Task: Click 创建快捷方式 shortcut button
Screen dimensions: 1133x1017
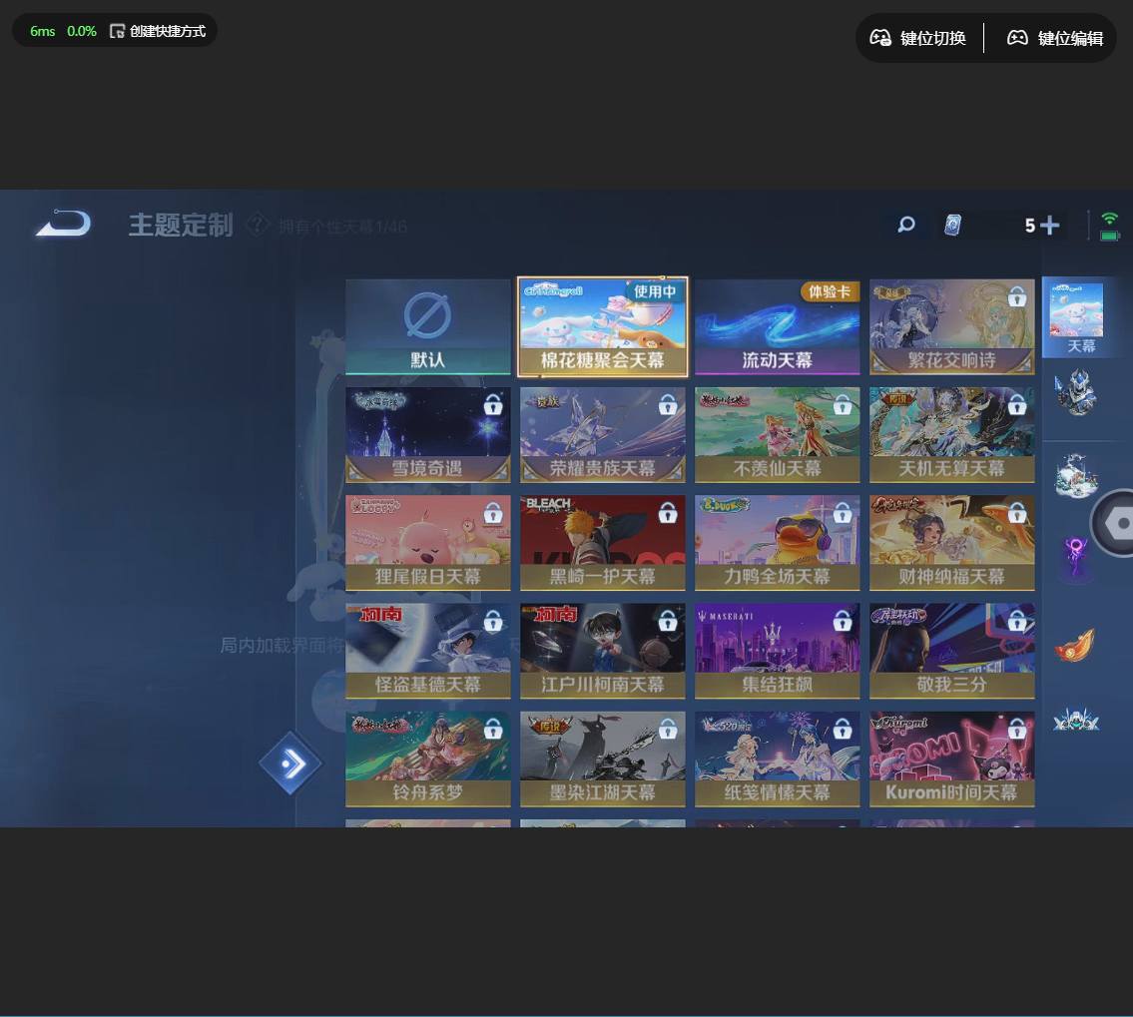Action: coord(158,31)
